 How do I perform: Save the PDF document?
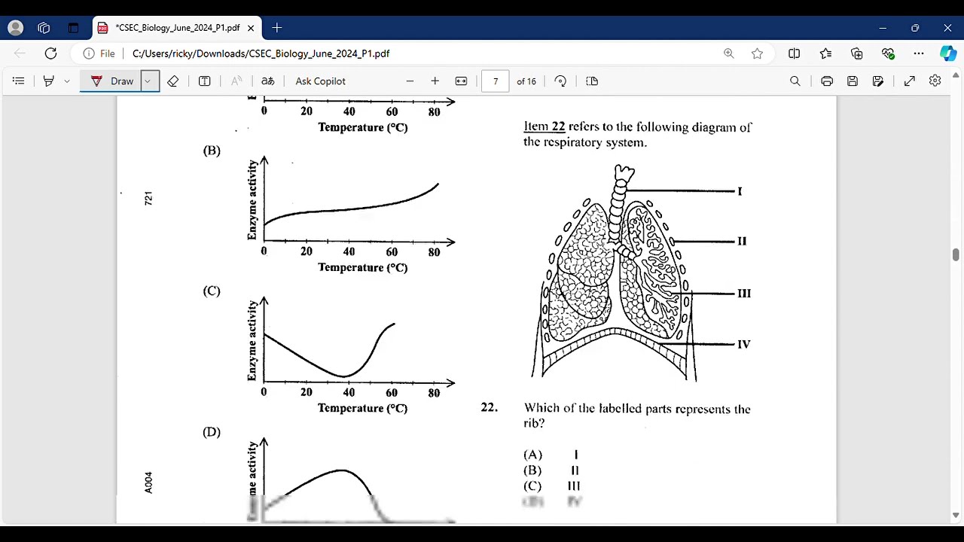click(x=853, y=81)
